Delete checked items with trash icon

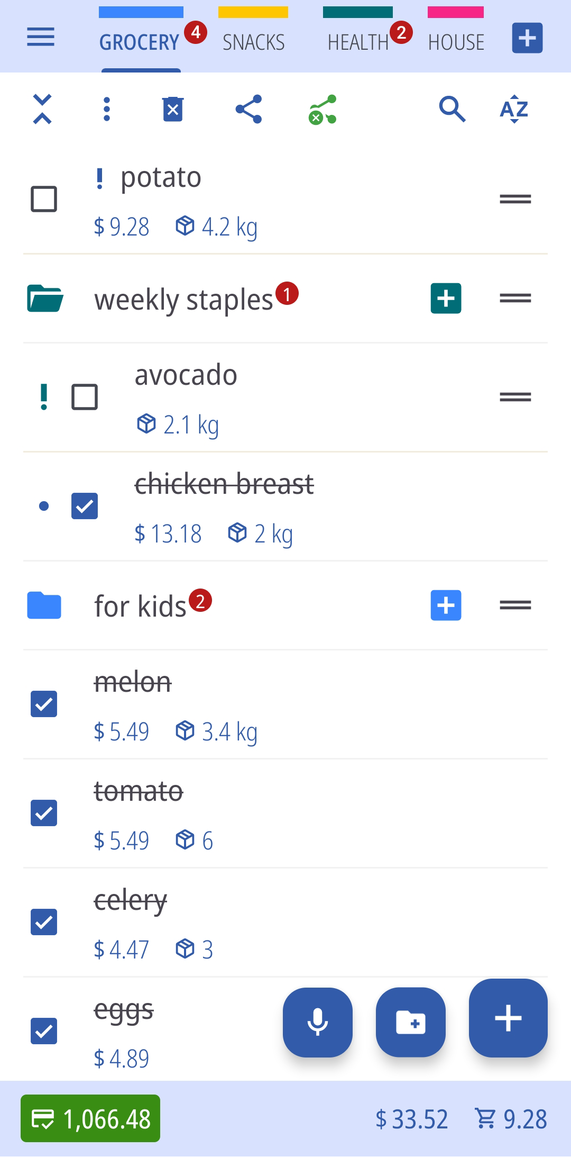tap(173, 110)
